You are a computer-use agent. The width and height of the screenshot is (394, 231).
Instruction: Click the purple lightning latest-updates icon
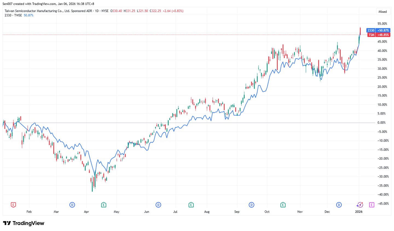pyautogui.click(x=360, y=205)
